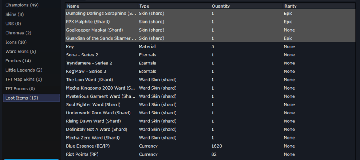This screenshot has width=360, height=160.
Task: Open the URS (0) category
Action: point(31,24)
